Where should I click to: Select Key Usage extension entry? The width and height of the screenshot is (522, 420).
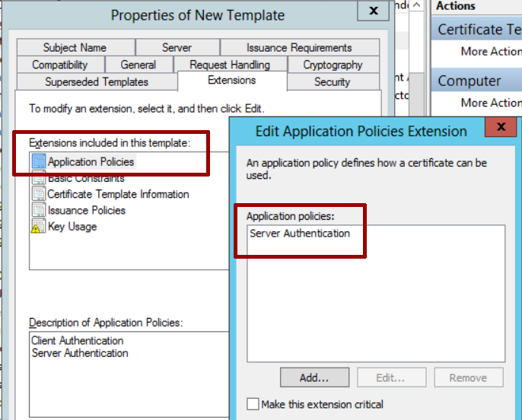click(x=72, y=227)
